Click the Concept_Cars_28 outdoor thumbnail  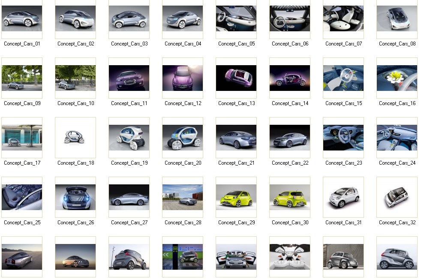pyautogui.click(x=183, y=197)
